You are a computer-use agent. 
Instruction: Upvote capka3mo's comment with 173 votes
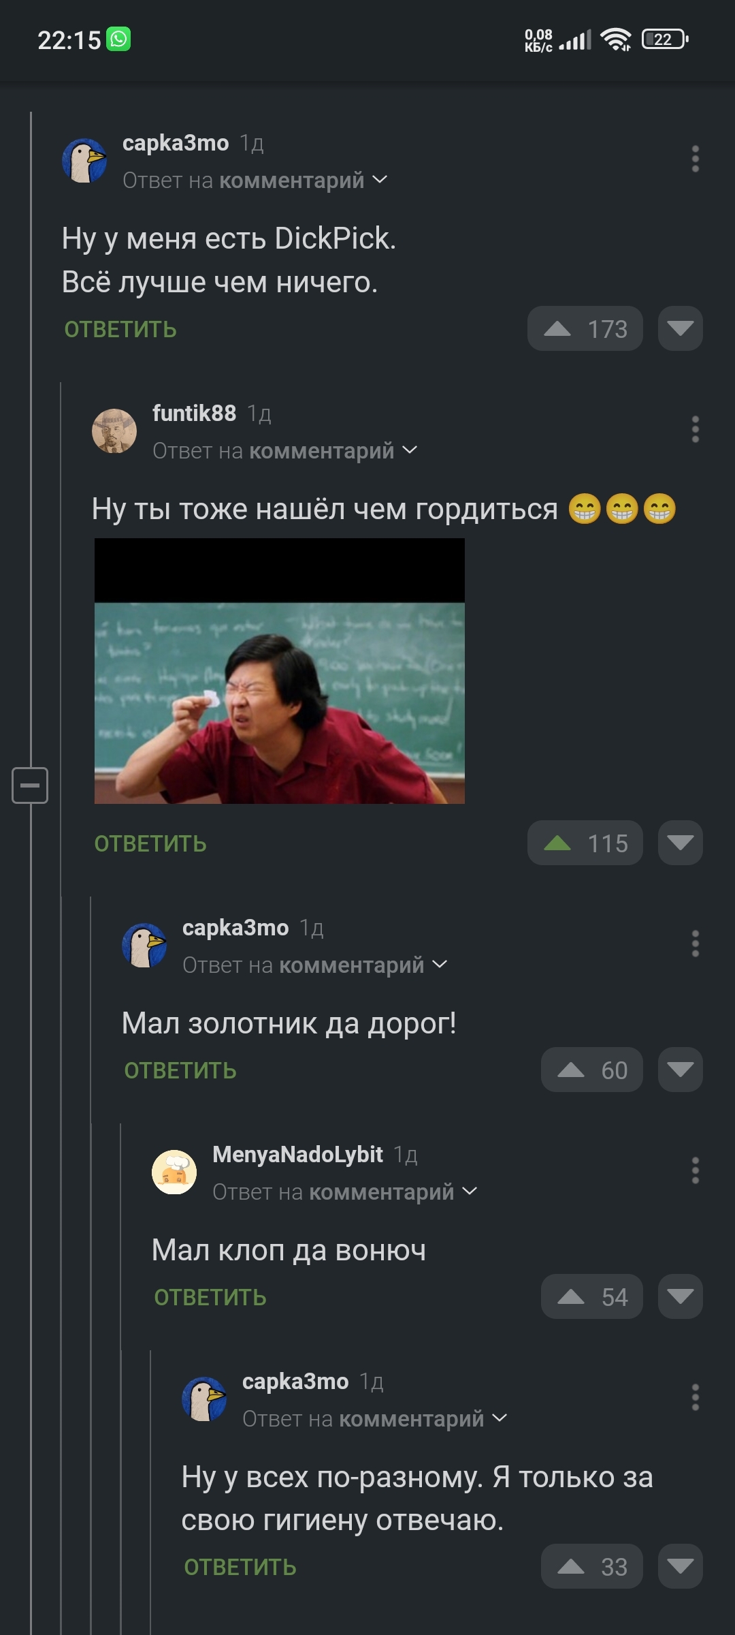(x=585, y=329)
